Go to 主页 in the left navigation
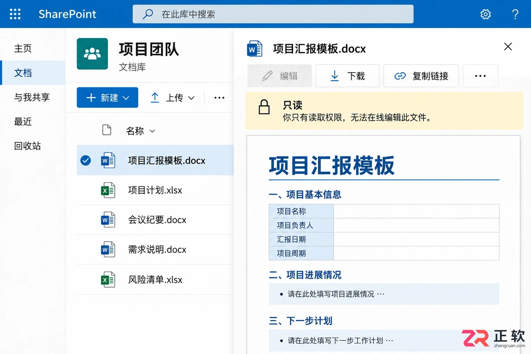Viewport: 531px width, 354px height. [23, 48]
